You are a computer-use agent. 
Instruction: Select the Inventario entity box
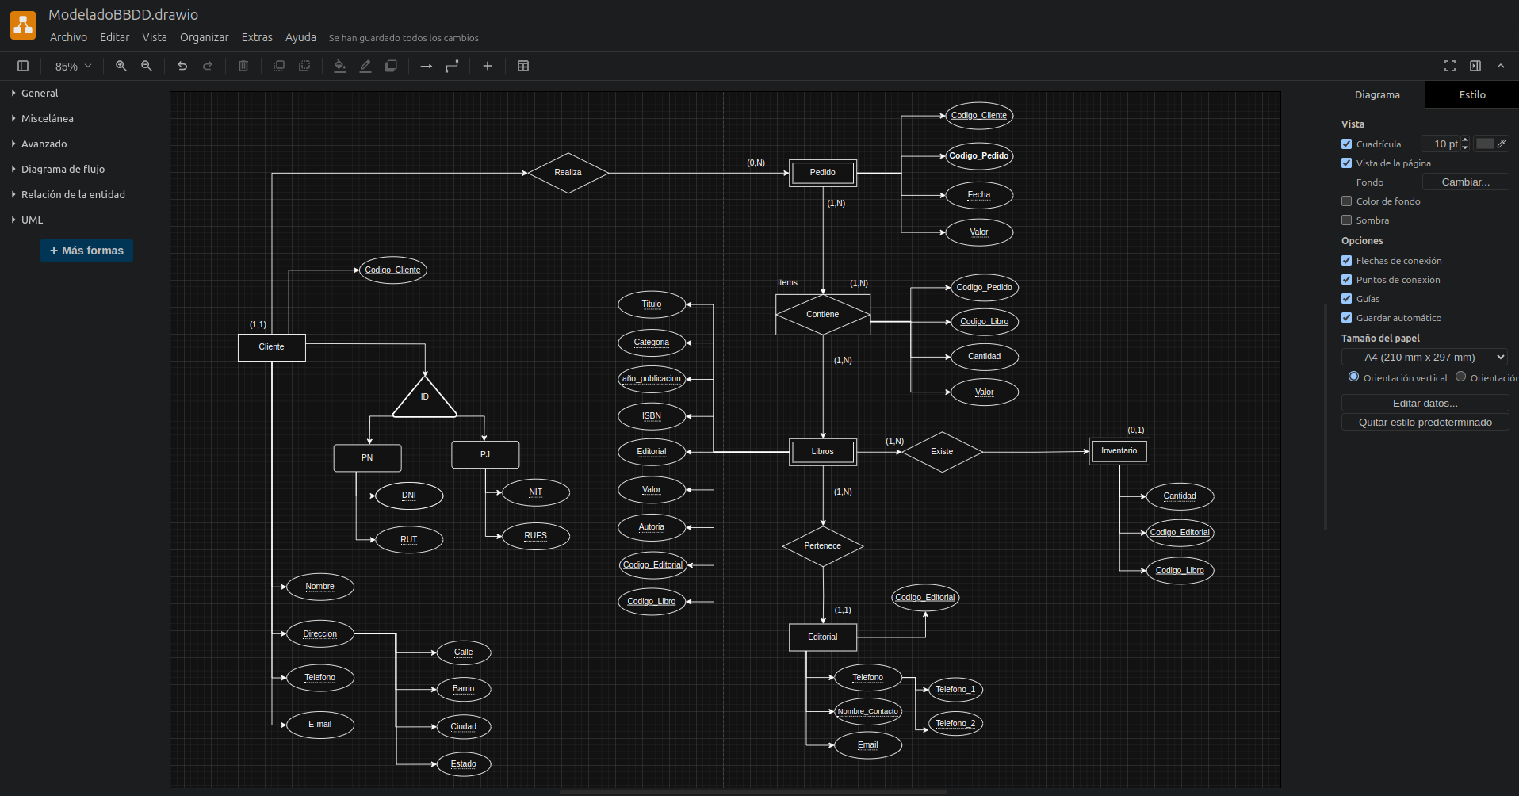tap(1119, 451)
